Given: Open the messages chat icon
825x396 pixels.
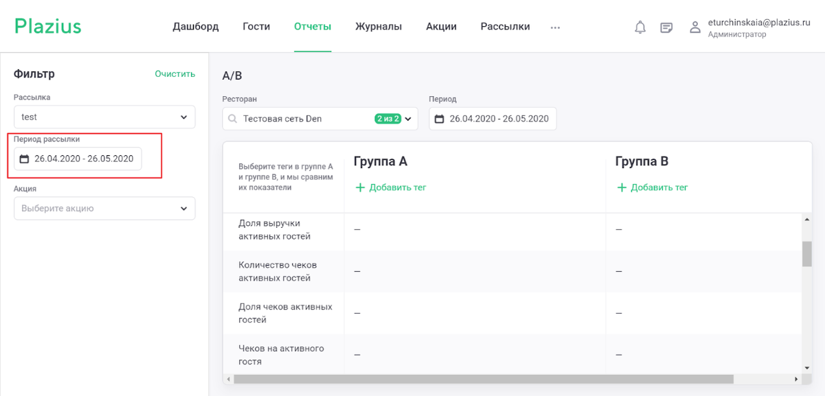Looking at the screenshot, I should [x=666, y=28].
